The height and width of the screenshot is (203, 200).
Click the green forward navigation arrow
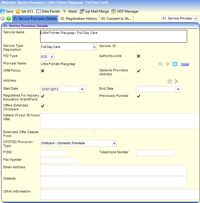pos(9,19)
